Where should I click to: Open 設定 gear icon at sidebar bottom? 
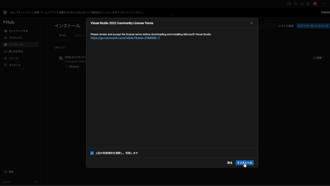click(5, 172)
